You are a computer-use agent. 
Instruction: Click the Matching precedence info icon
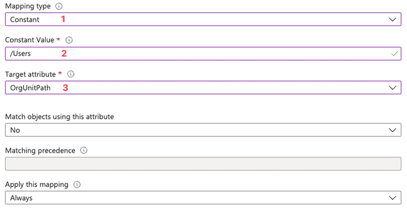click(x=84, y=150)
